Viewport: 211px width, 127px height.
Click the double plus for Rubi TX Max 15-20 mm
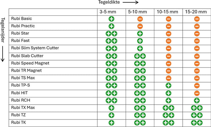[197, 108]
